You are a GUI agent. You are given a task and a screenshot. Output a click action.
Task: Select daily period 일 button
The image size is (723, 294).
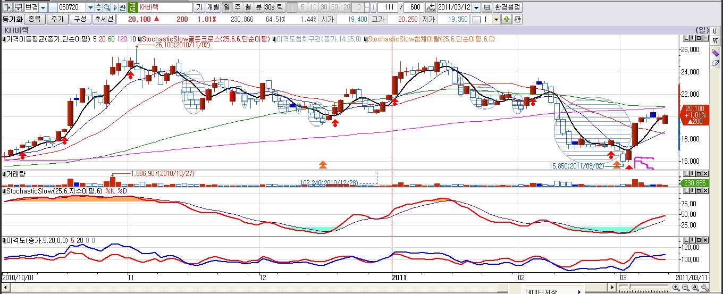(x=226, y=7)
